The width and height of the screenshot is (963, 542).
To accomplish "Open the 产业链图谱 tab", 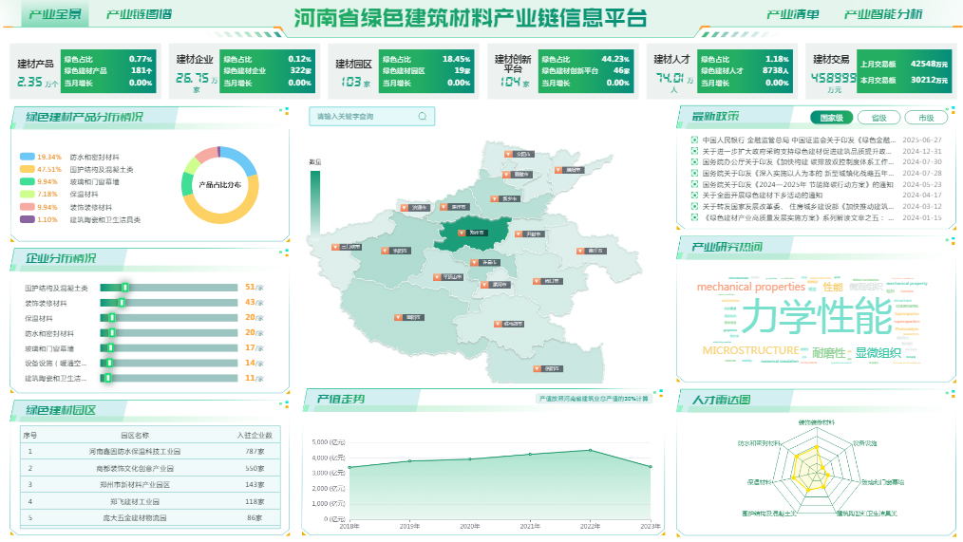I will 139,14.
